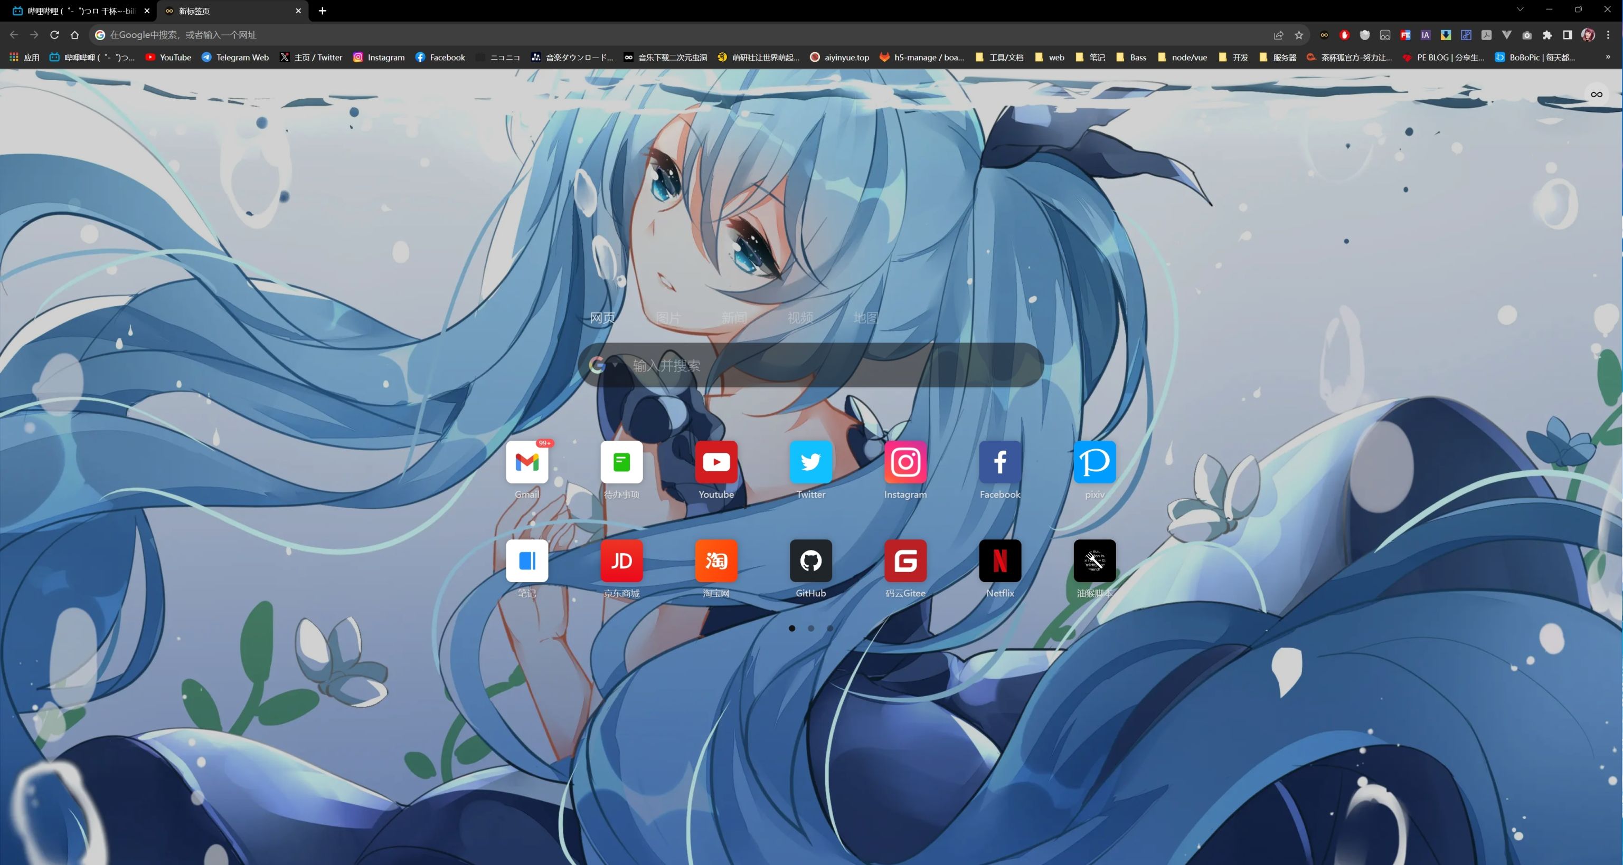Select the 新闻 search category
This screenshot has width=1623, height=865.
[734, 318]
